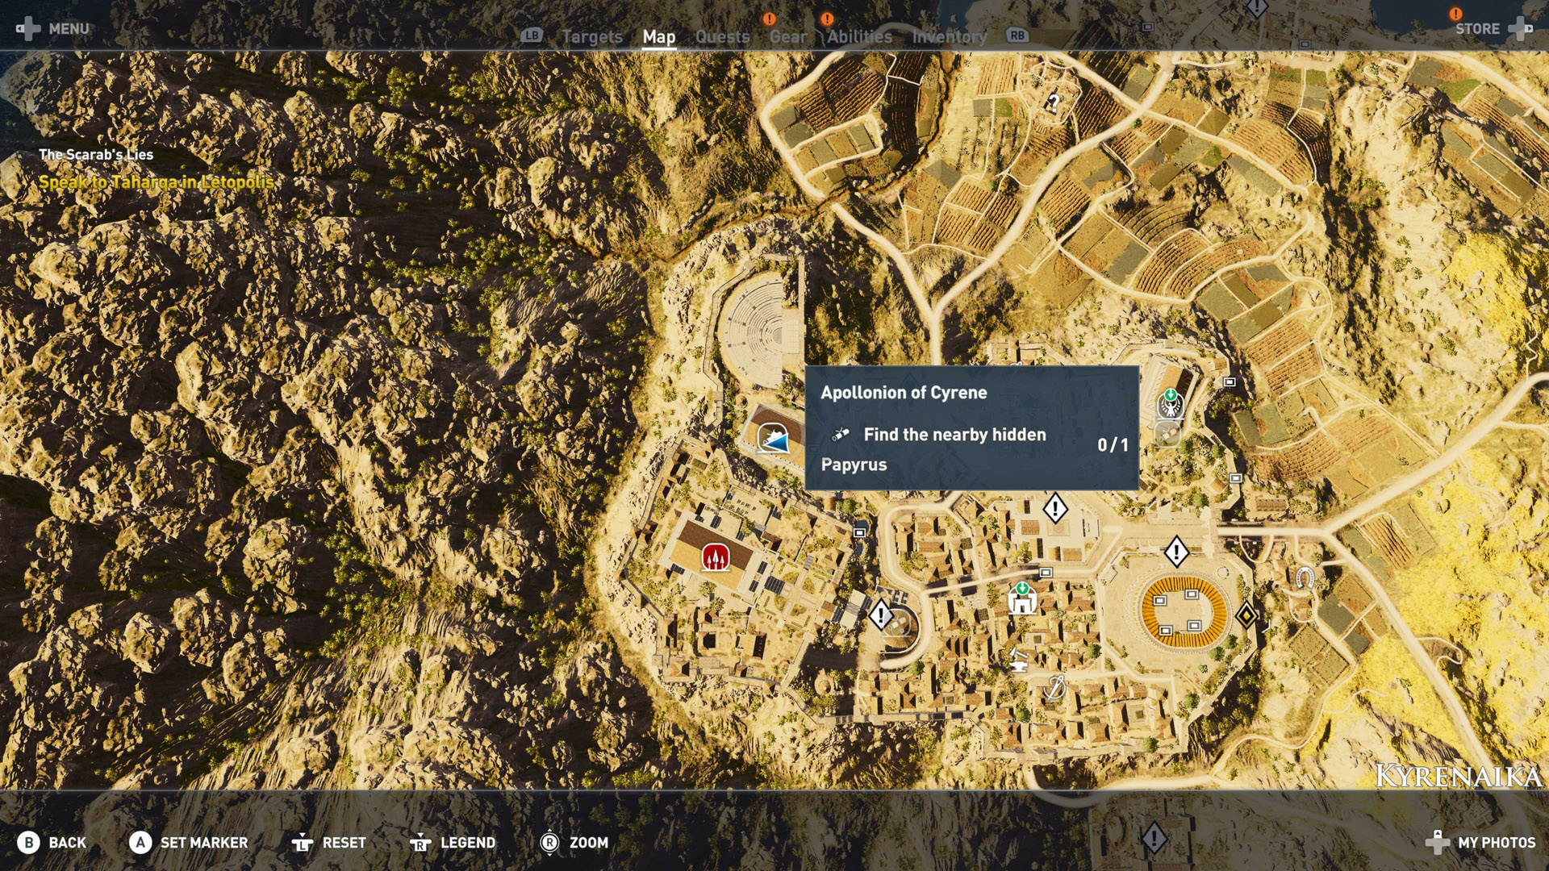Select the lower-left treasure icon inside the arena
Image resolution: width=1549 pixels, height=871 pixels.
click(x=1165, y=630)
